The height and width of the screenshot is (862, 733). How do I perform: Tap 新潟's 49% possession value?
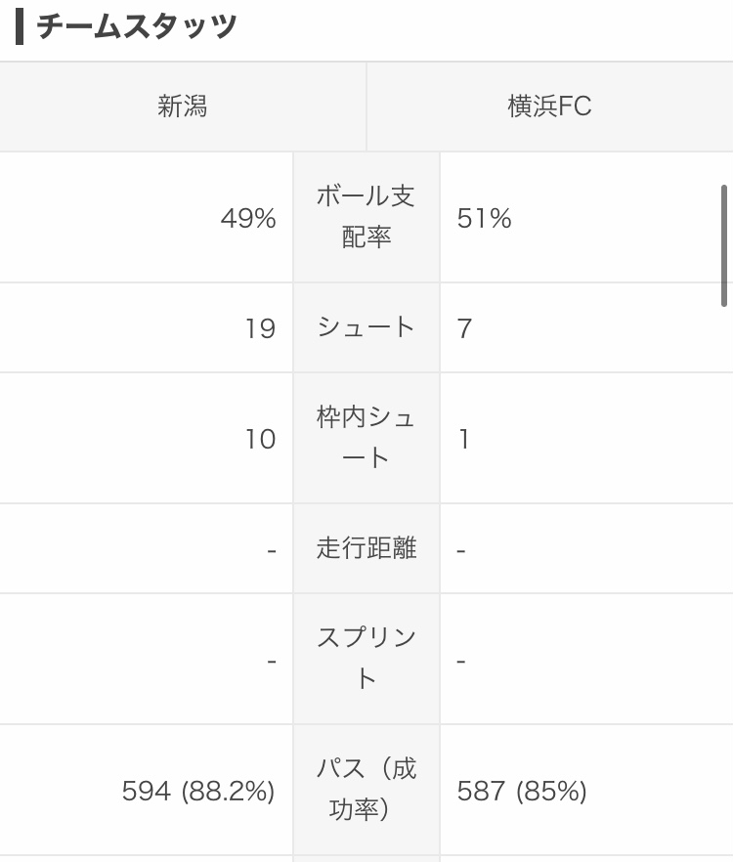248,219
